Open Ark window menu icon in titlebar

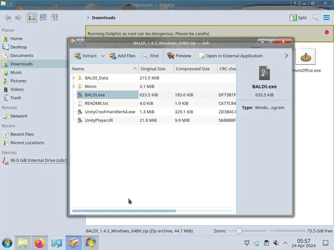point(73,41)
